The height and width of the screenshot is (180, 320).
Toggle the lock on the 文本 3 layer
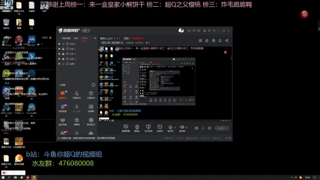pyautogui.click(x=63, y=54)
